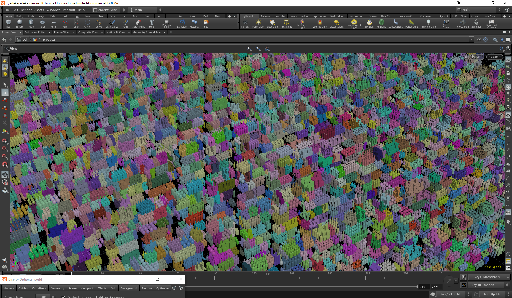
Task: Open the No cam camera dropdown
Action: click(x=494, y=57)
